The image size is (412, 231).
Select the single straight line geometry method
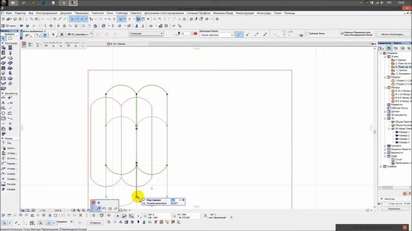click(x=239, y=34)
